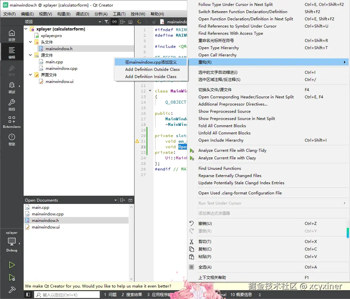
Task: Click the Open Documents vertical scrollbar
Action: (x=131, y=243)
